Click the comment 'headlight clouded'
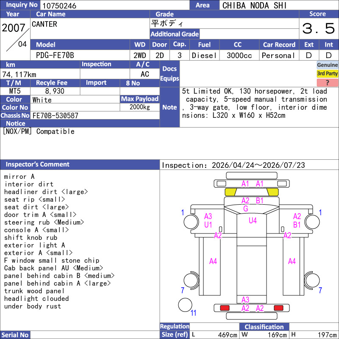339x339 pixels. coord(36,299)
